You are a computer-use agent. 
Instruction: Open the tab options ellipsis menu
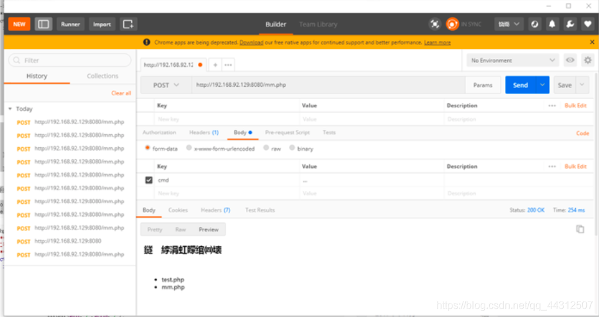coord(228,65)
